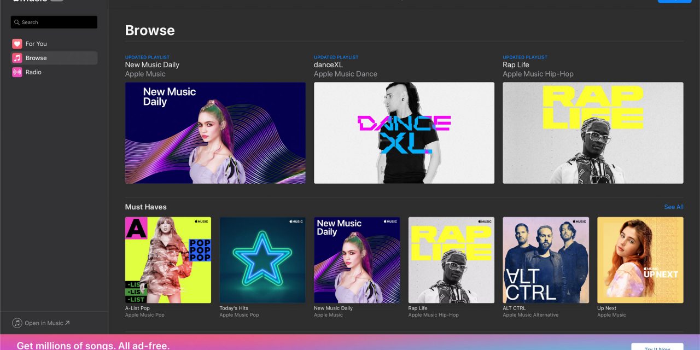Open Today's Hits star cover
This screenshot has height=350, width=700.
[262, 260]
